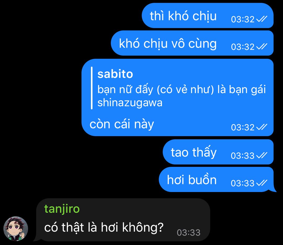Screen dimensions: 283x245
Task: Click the 03:32 timestamp on 'khó chịu vô cùng'
Action: 243,47
